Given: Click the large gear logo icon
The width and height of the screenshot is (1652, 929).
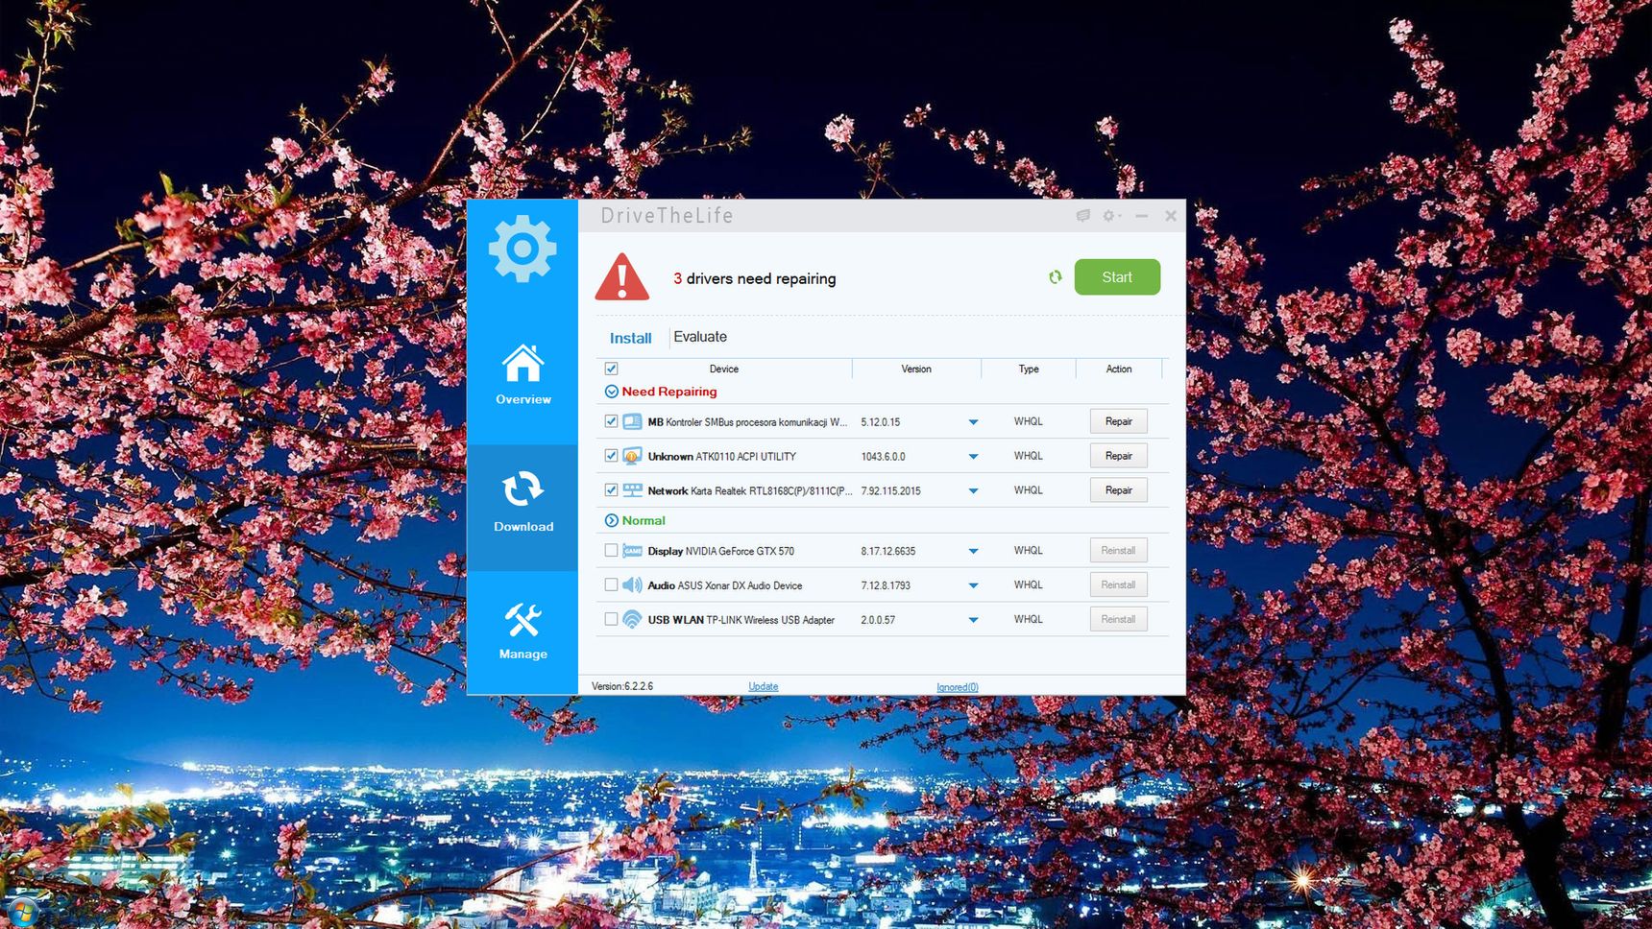Looking at the screenshot, I should 522,249.
